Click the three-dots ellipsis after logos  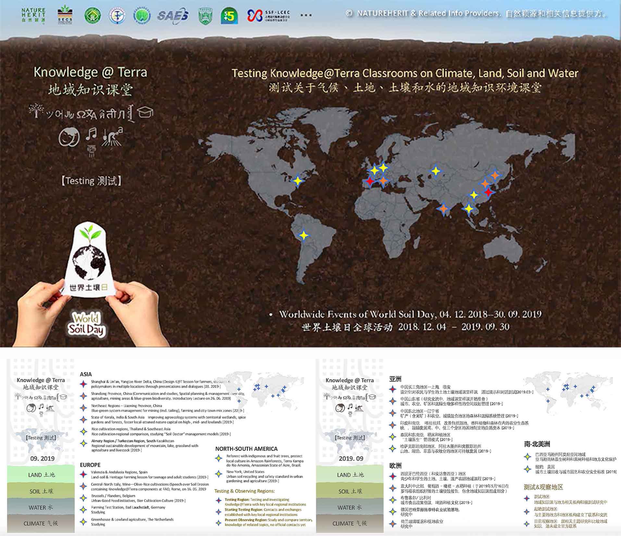pos(306,15)
